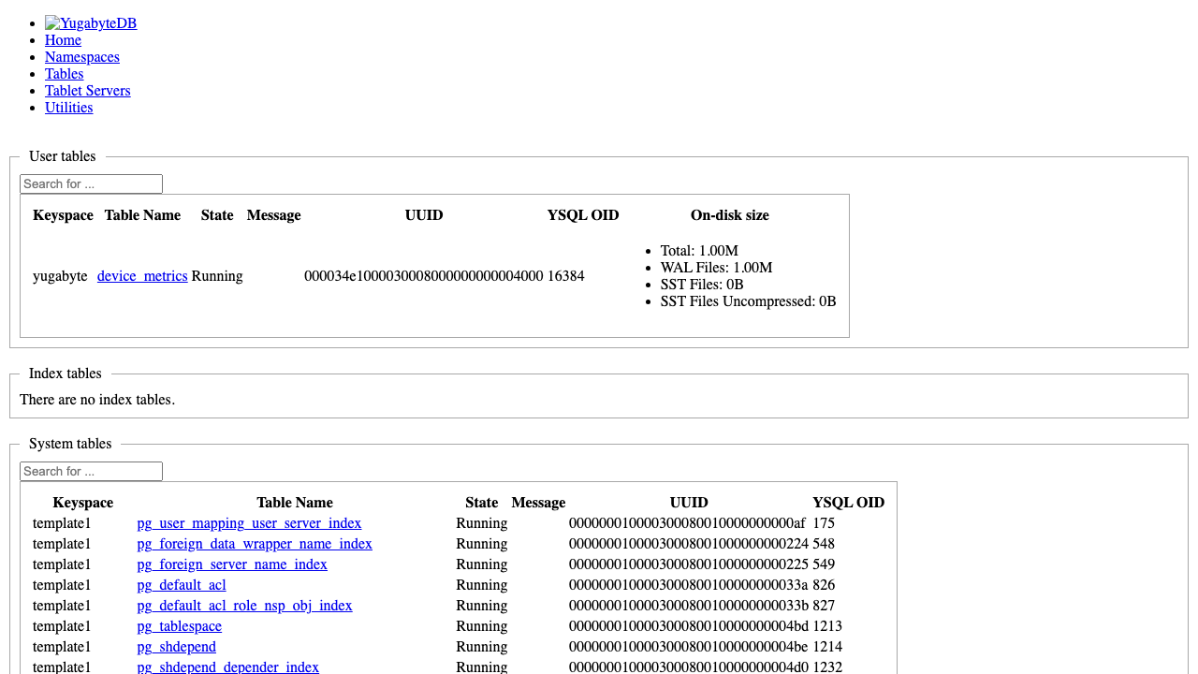Screen dimensions: 1198x674
Task: Click Running state in device_metrics row
Action: [x=217, y=276]
